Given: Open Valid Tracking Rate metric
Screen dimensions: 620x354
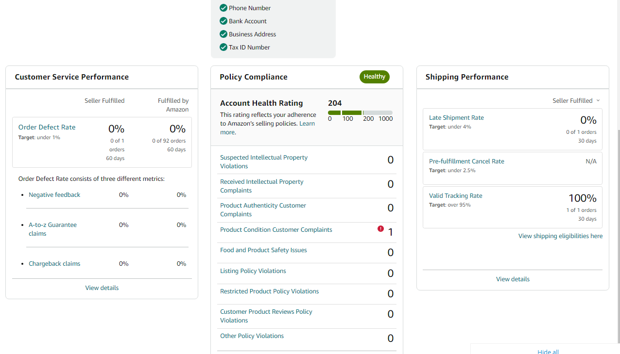Looking at the screenshot, I should [x=456, y=195].
